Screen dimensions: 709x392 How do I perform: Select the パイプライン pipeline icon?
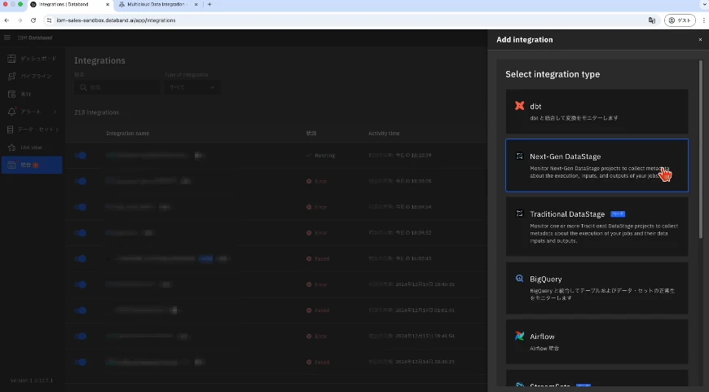tap(11, 76)
